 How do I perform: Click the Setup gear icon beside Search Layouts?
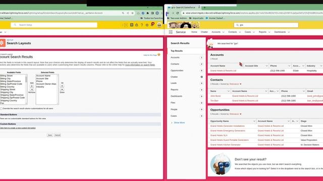(x=3, y=43)
